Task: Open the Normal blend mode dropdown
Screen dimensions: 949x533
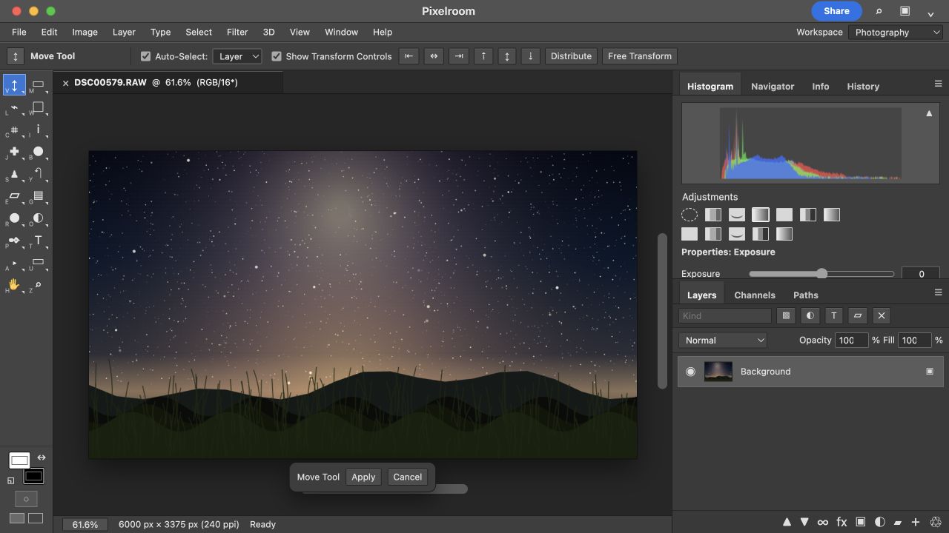Action: coord(723,341)
